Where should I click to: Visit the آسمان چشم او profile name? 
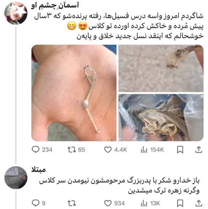pos(55,6)
